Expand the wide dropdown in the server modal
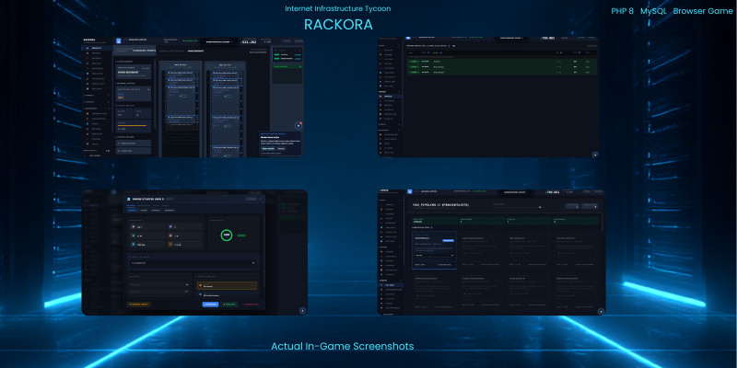The image size is (737, 368). pos(193,261)
